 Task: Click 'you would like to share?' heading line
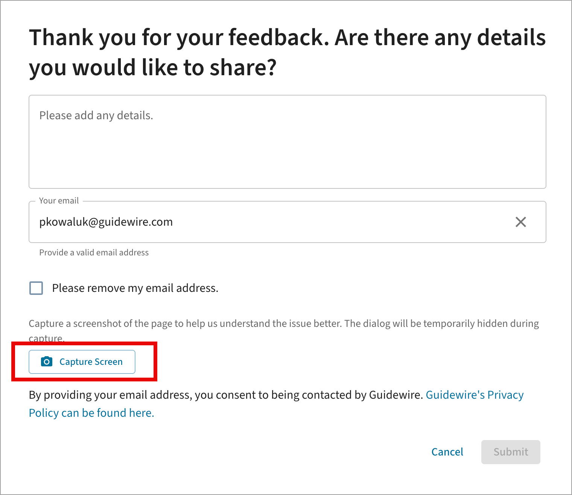pos(153,68)
